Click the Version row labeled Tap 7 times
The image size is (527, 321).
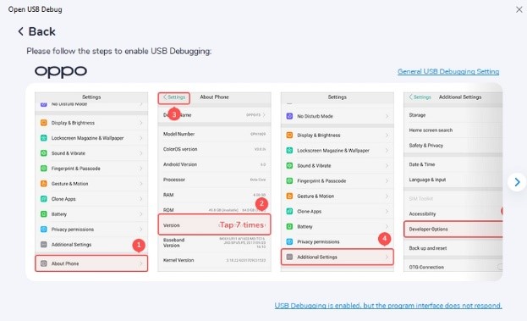[214, 224]
